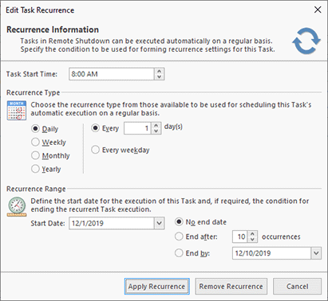Click Remove Recurrence button
328x301 pixels.
tap(231, 287)
